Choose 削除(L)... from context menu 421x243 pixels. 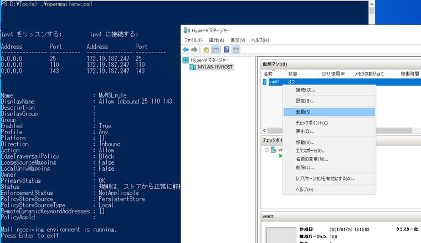[x=329, y=167]
